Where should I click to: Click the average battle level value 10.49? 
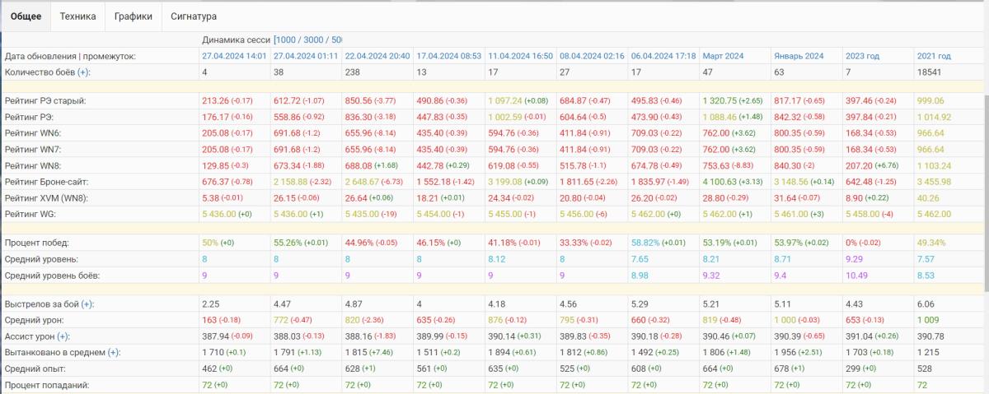[x=857, y=276]
